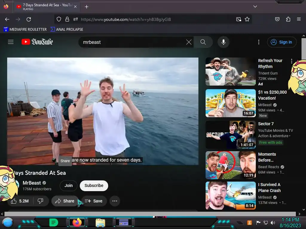The image size is (306, 229).
Task: Open the Firefox extensions puzzle icon
Action: pos(288,19)
